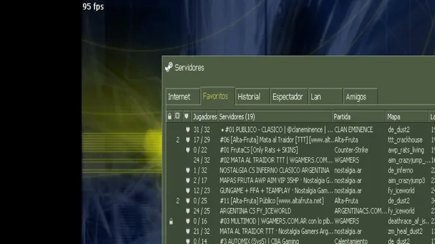Click the CLAN EMINENCE partida cell
The width and height of the screenshot is (435, 244).
coord(353,129)
